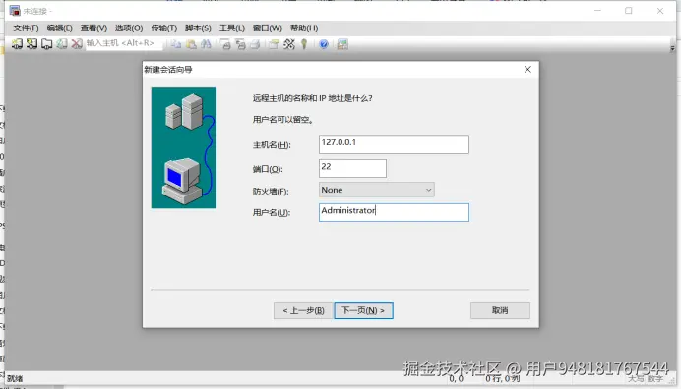This screenshot has height=390, width=681.
Task: Open the 防火墙 None dropdown
Action: tap(377, 190)
